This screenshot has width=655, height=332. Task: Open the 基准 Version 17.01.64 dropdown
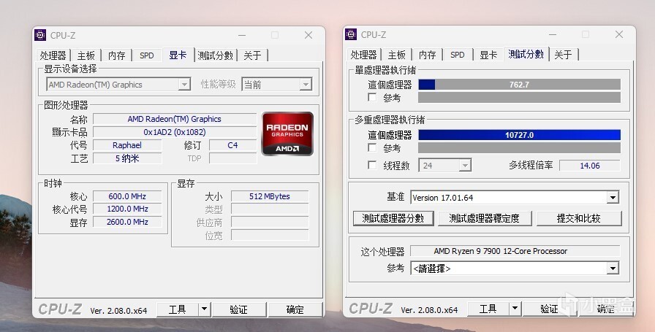[613, 197]
